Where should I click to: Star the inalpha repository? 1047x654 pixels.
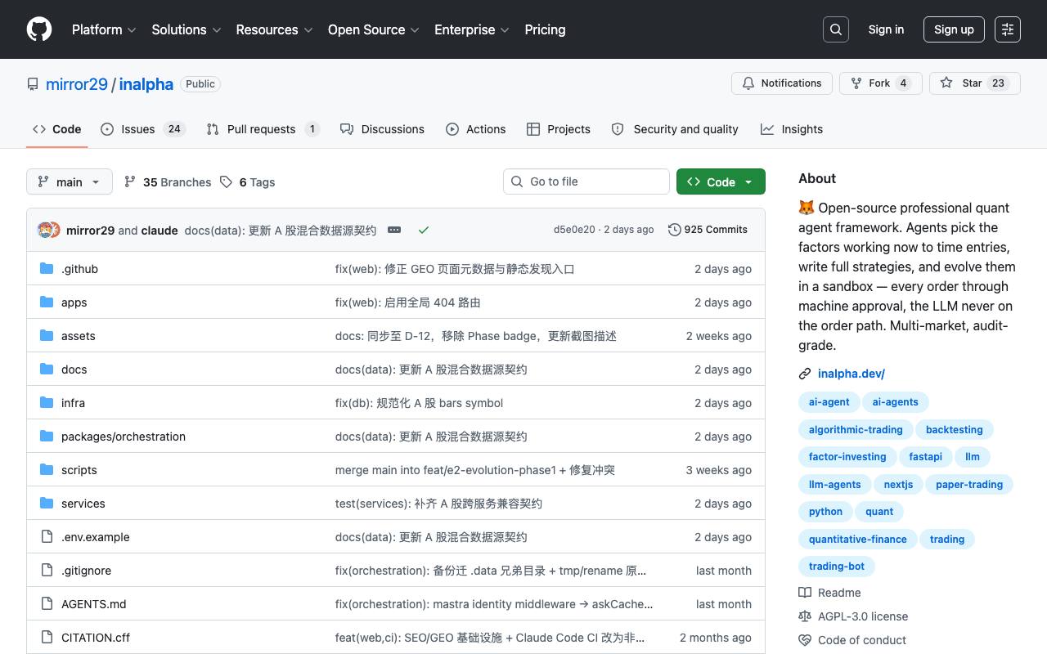point(975,83)
